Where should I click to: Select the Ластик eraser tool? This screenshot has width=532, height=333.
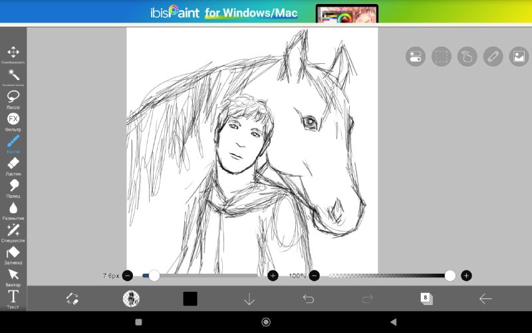13,166
